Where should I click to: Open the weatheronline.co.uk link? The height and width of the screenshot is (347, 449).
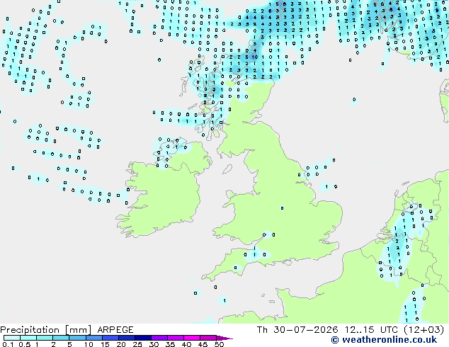coord(384,340)
